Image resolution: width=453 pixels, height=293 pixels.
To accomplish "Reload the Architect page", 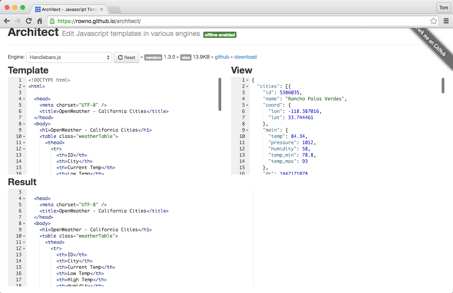I will coord(28,21).
